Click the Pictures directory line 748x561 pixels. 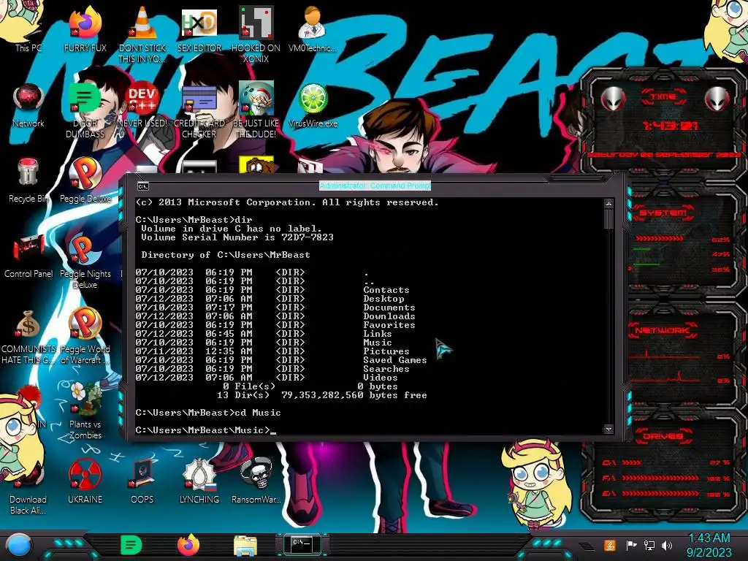tap(272, 351)
